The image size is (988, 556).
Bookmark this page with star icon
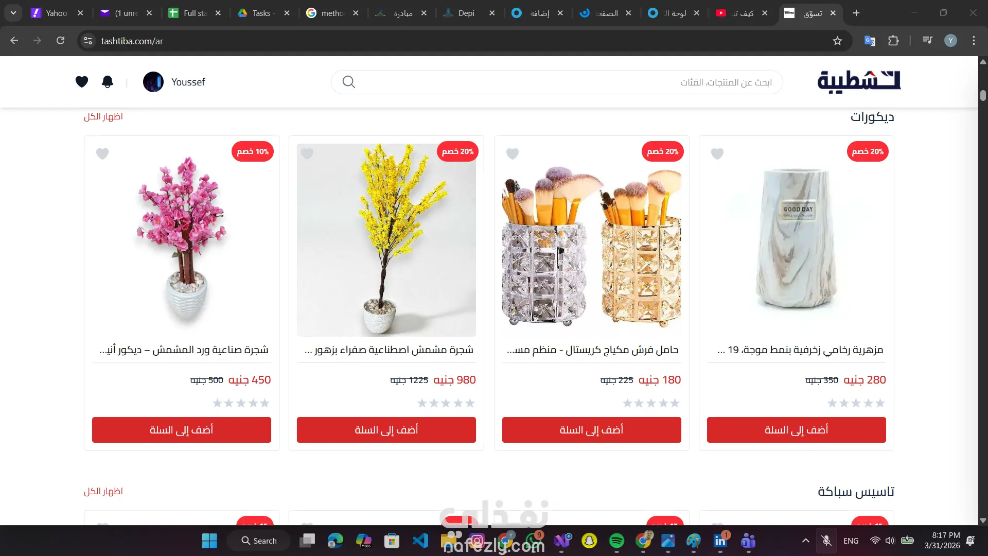click(x=837, y=41)
